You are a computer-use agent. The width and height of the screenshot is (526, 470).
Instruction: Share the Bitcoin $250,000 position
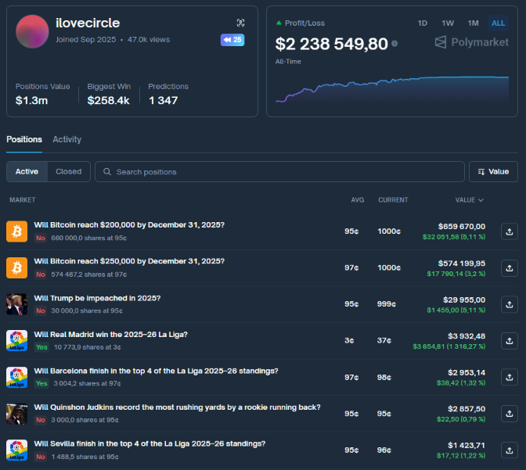pyautogui.click(x=510, y=268)
